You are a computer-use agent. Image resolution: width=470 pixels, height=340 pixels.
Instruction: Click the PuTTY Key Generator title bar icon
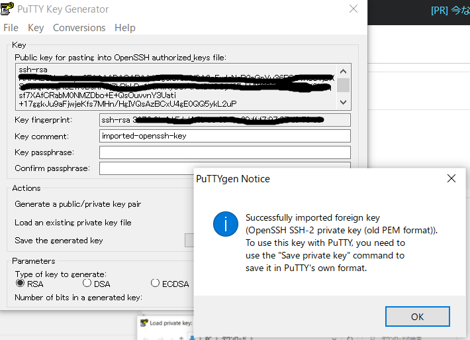(x=7, y=9)
